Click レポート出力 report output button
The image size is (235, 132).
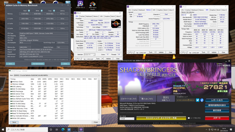(x=217, y=100)
